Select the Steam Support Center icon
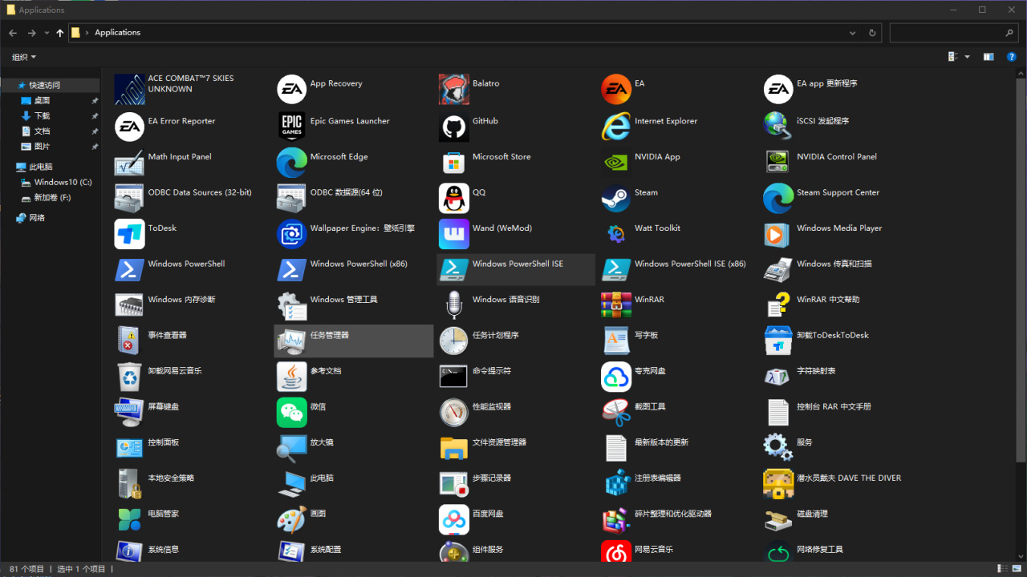 [x=778, y=198]
